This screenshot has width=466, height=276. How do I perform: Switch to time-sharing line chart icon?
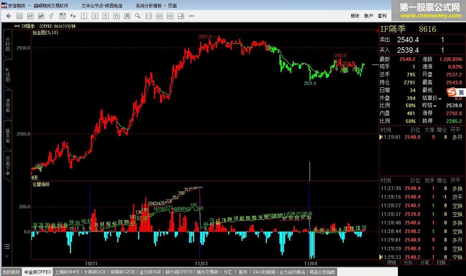point(30,16)
